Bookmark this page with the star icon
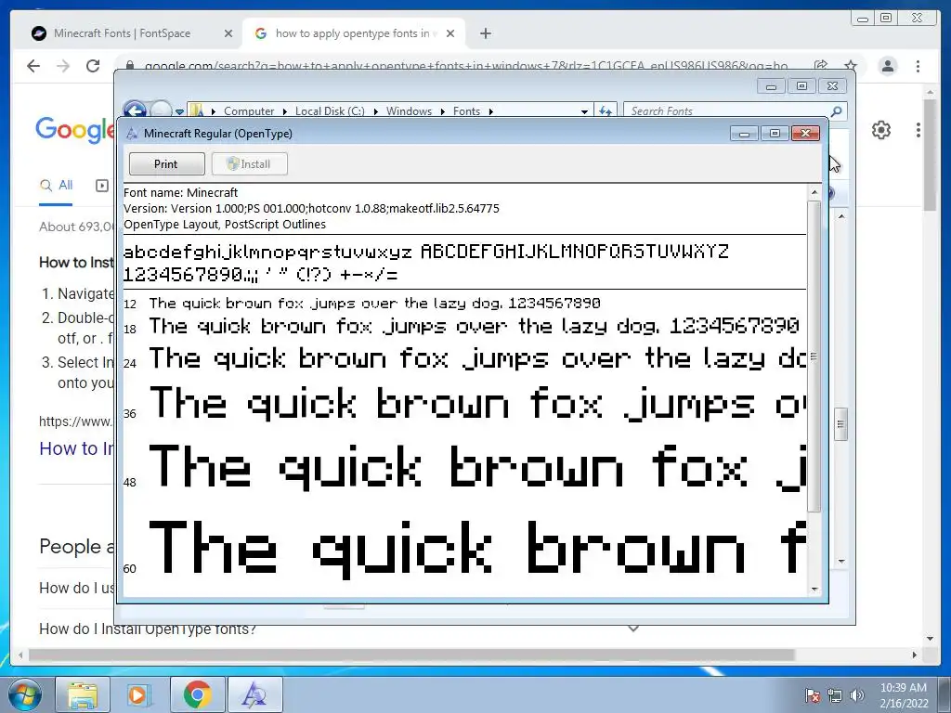Screen dimensions: 951x713 tap(851, 66)
